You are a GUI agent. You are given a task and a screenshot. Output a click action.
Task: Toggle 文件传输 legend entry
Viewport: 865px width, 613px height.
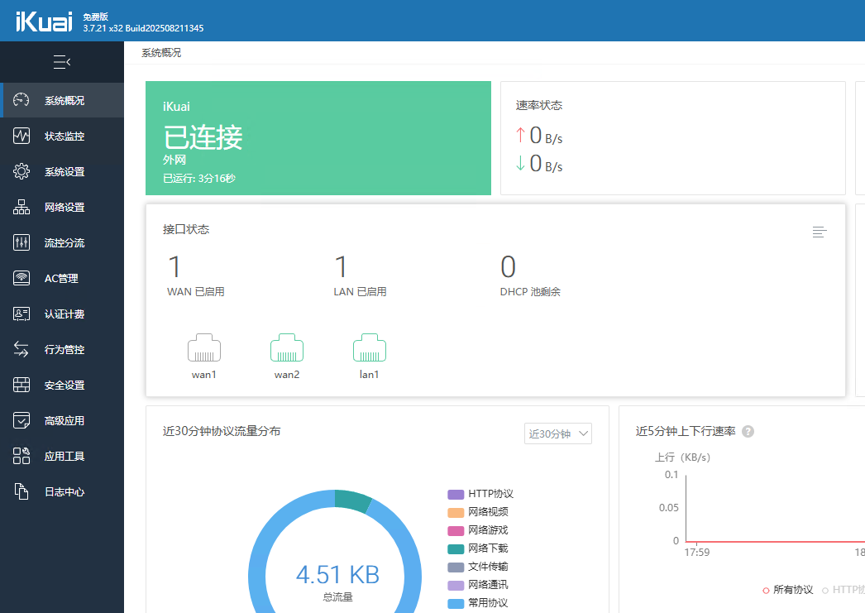click(478, 567)
